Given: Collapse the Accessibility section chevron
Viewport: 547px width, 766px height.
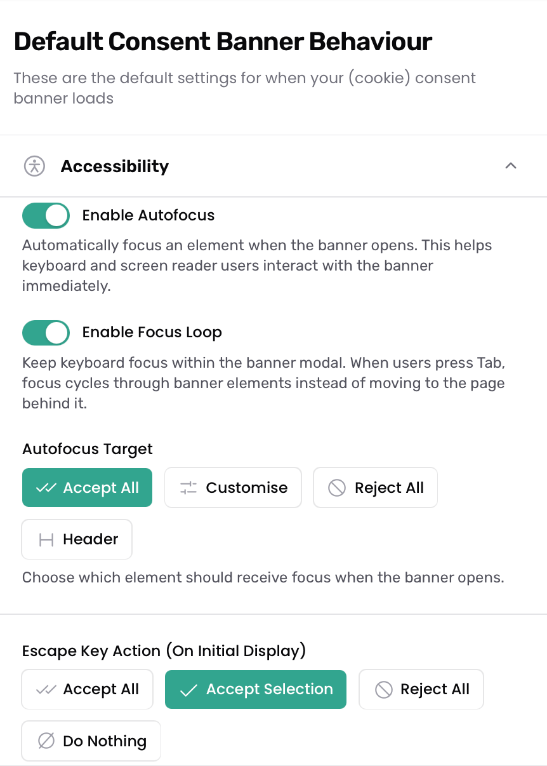Looking at the screenshot, I should coord(510,166).
